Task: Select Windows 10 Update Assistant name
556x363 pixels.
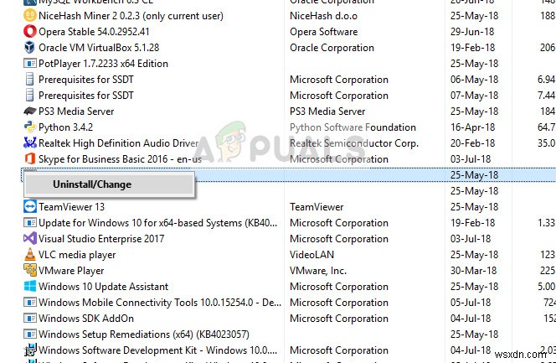Action: click(104, 287)
